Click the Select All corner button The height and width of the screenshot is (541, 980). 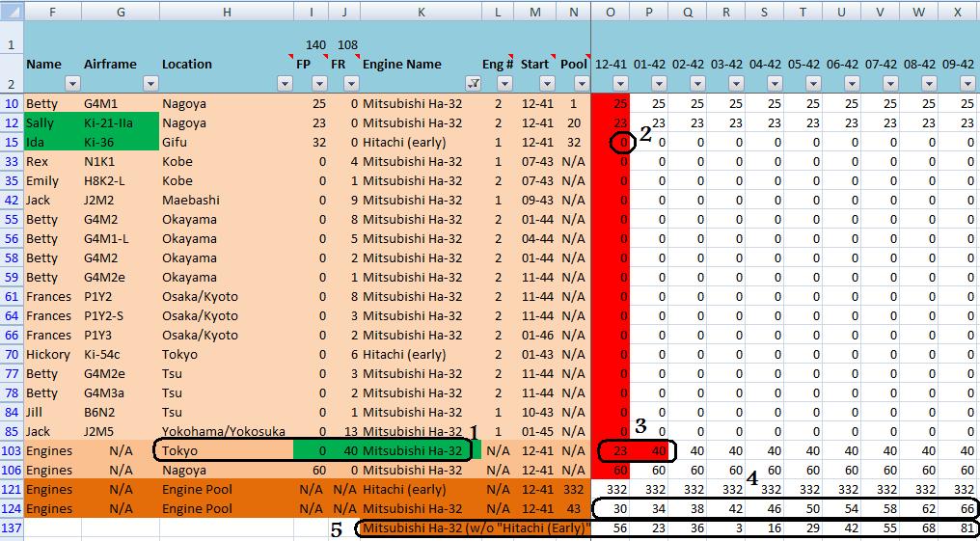(x=12, y=12)
